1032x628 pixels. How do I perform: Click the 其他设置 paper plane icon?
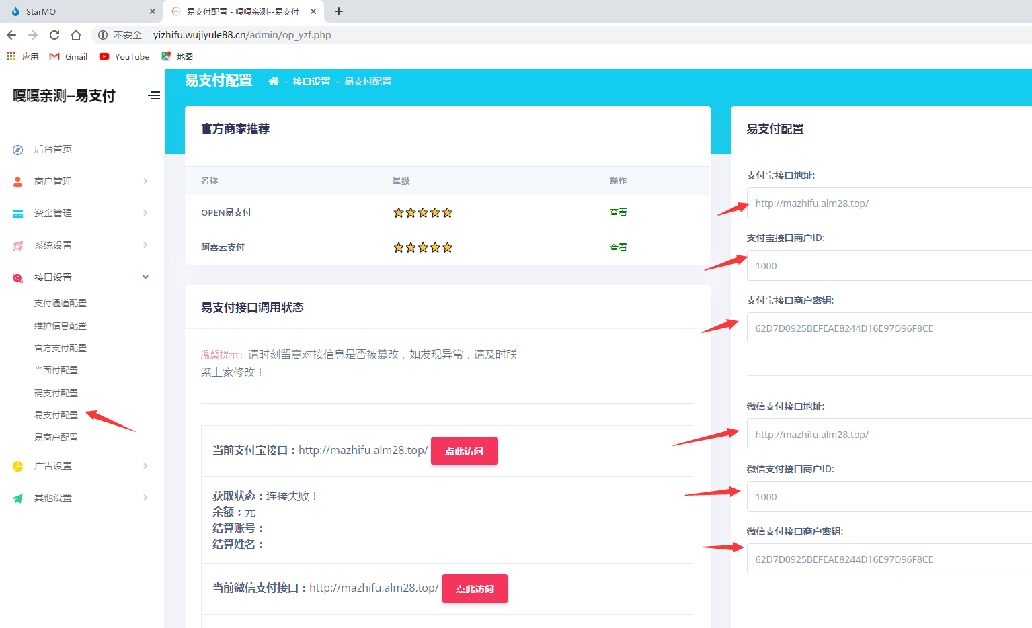pos(18,498)
